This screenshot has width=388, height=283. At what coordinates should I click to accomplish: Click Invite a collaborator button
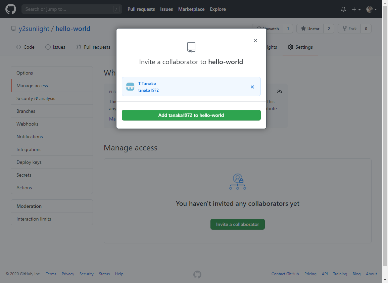coord(237,224)
